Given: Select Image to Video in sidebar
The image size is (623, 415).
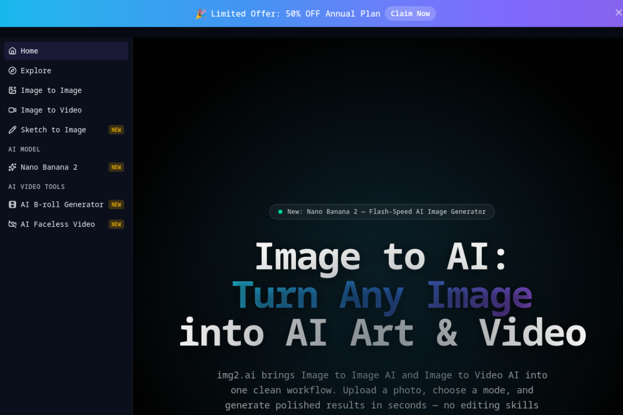Looking at the screenshot, I should point(66,110).
